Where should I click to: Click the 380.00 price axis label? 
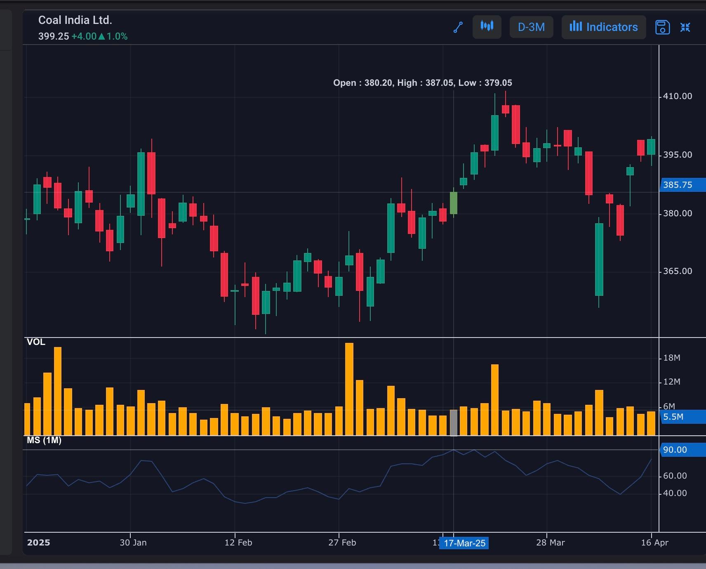pyautogui.click(x=678, y=213)
